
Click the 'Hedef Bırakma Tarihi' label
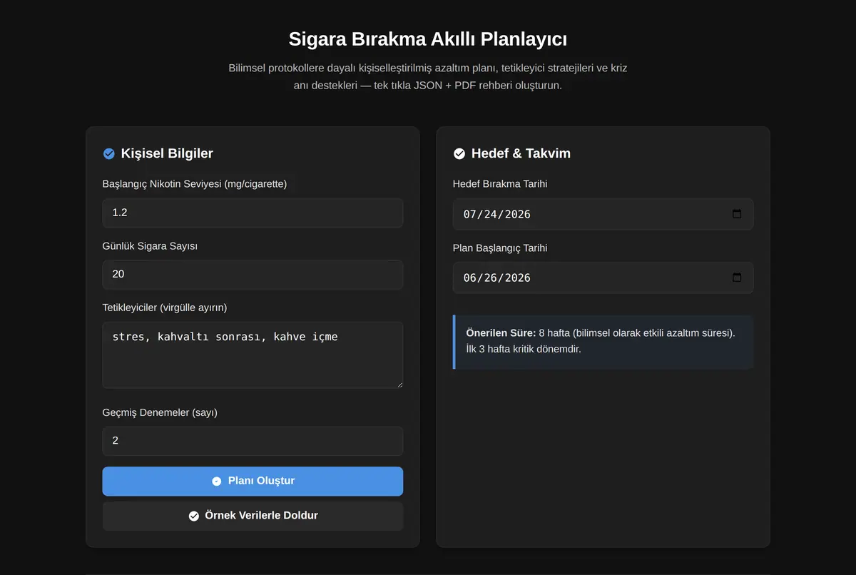[500, 184]
